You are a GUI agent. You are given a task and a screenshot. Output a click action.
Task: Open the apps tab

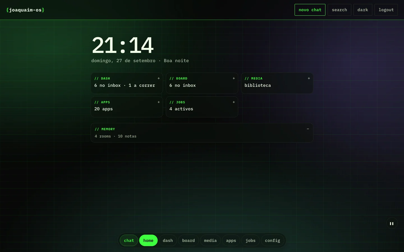click(231, 241)
